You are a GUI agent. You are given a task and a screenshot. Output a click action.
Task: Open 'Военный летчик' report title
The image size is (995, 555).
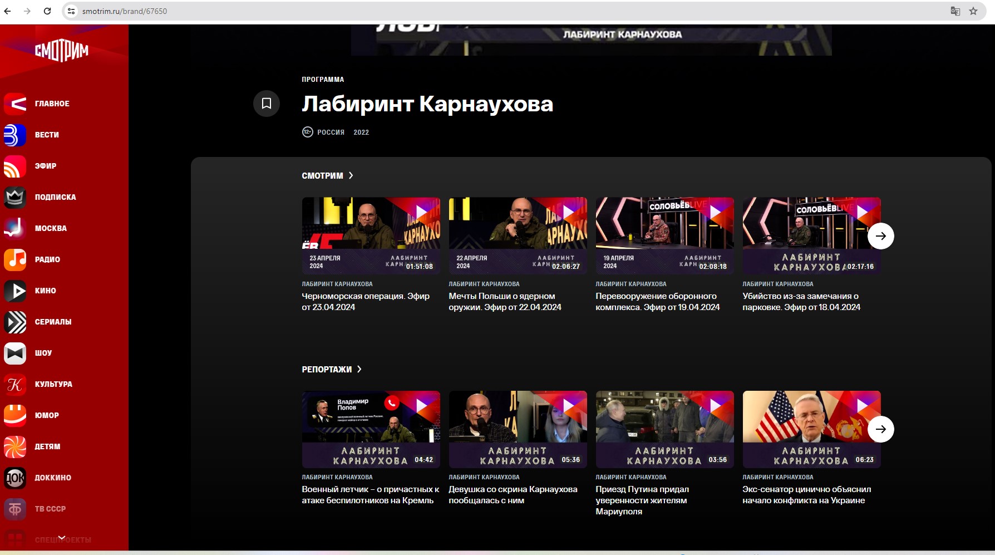371,495
